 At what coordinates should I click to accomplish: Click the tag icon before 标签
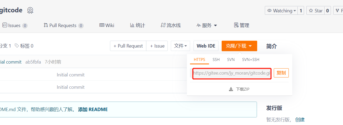tap(17, 46)
